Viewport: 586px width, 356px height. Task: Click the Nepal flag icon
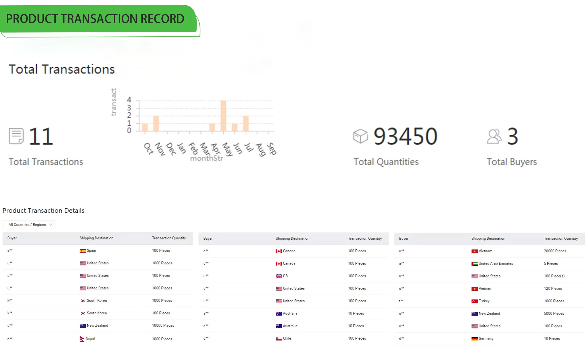tap(82, 339)
